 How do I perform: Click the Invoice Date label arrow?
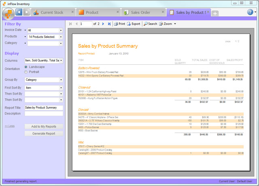pyautogui.click(x=25, y=30)
